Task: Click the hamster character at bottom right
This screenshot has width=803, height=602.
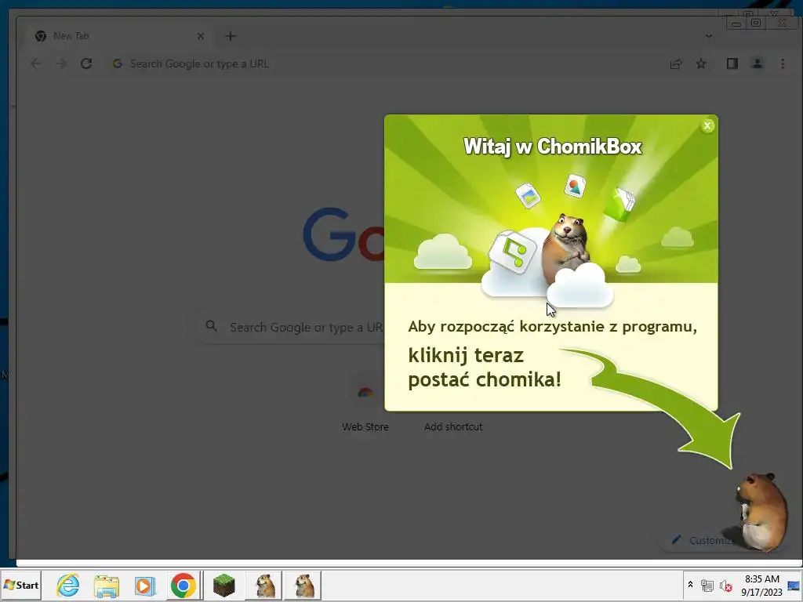Action: tap(761, 512)
